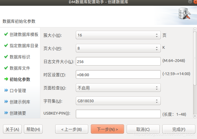Click the 页面检查(K) label

(x=55, y=88)
